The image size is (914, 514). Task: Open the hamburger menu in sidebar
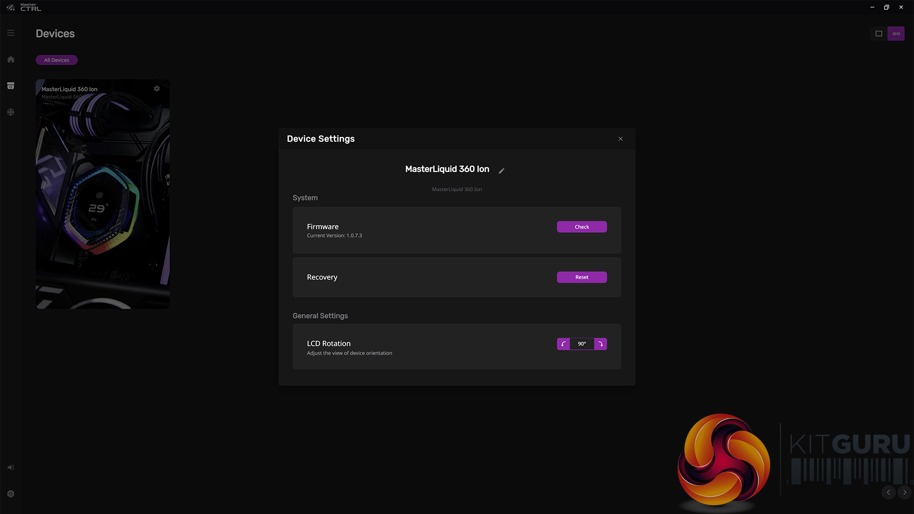pyautogui.click(x=10, y=33)
